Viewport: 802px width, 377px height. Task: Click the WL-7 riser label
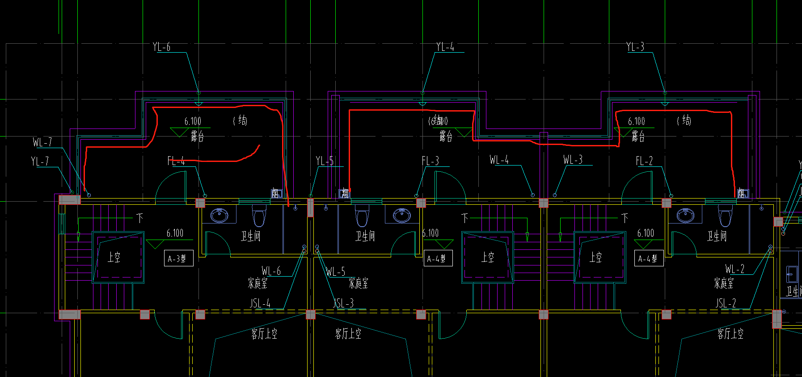pos(42,142)
